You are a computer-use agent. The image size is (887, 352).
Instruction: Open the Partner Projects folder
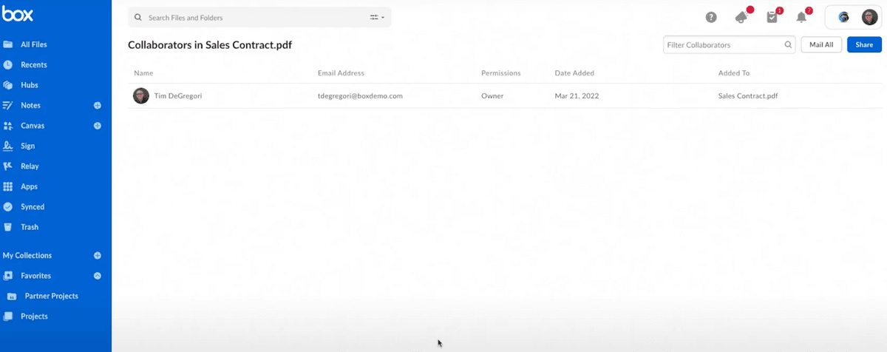tap(51, 296)
